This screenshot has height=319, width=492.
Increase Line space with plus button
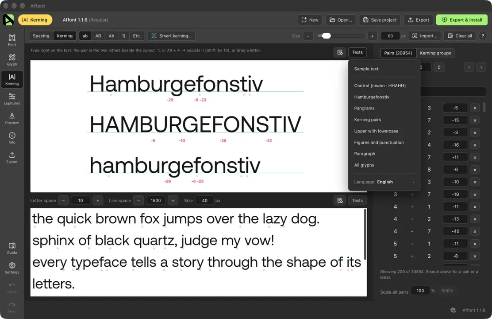173,201
